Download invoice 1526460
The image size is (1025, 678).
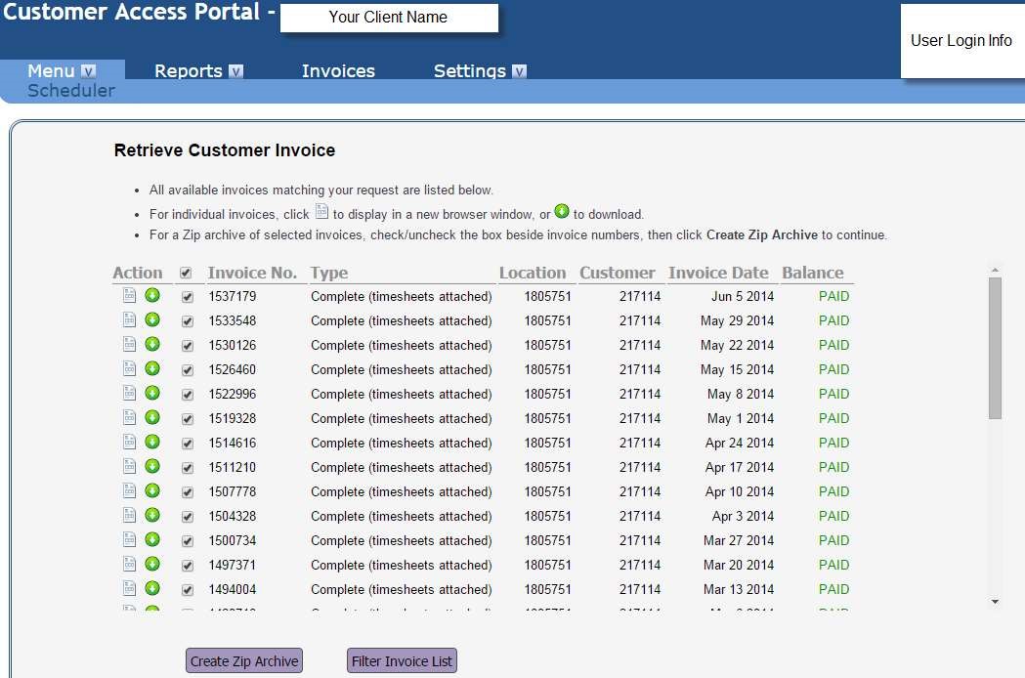pos(152,368)
